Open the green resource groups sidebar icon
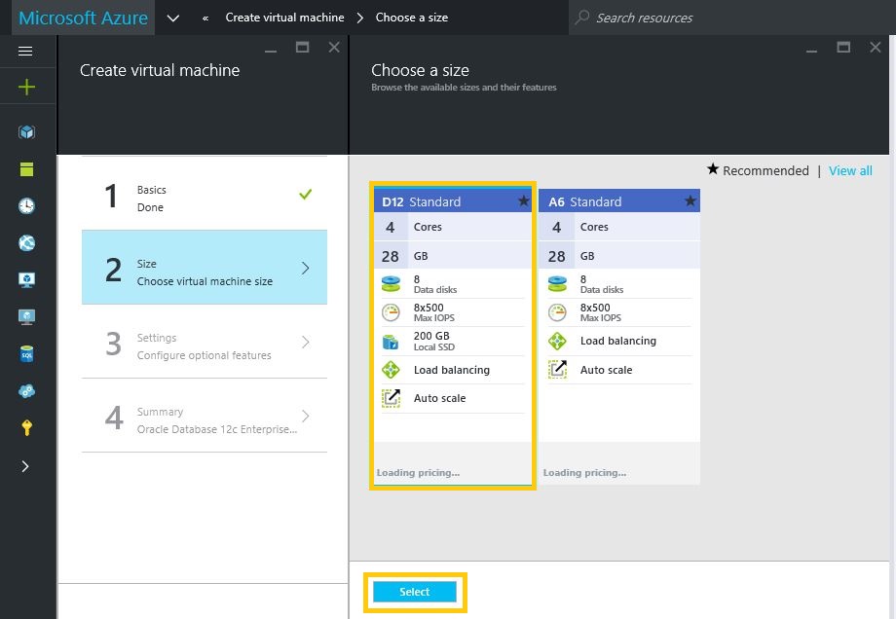 click(x=26, y=169)
